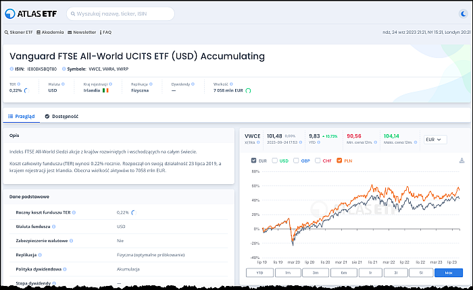The image size is (473, 290).
Task: Click the VWCE ticker label above chart
Action: (252, 136)
